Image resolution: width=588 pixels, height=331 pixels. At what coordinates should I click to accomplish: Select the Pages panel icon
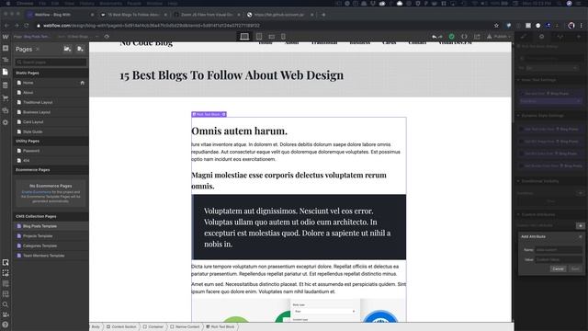[6, 72]
